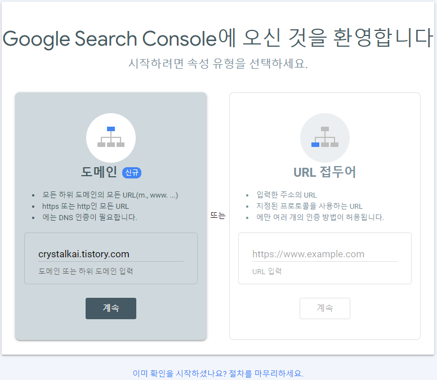
Task: Select the 도메인 card heading
Action: click(99, 172)
